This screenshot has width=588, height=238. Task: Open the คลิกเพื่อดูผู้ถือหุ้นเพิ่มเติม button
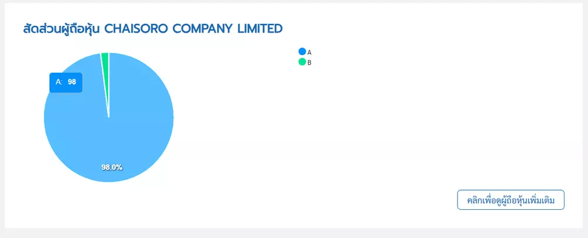pyautogui.click(x=510, y=200)
